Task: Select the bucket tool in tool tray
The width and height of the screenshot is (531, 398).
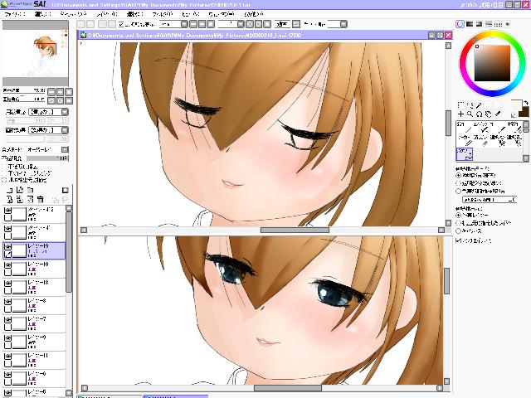Action: pos(465,154)
